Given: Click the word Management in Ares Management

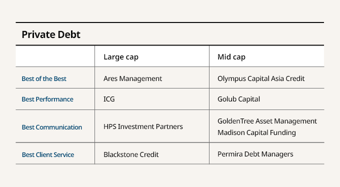Looking at the screenshot, I should [x=140, y=78].
